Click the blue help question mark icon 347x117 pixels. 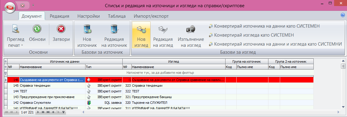343,15
